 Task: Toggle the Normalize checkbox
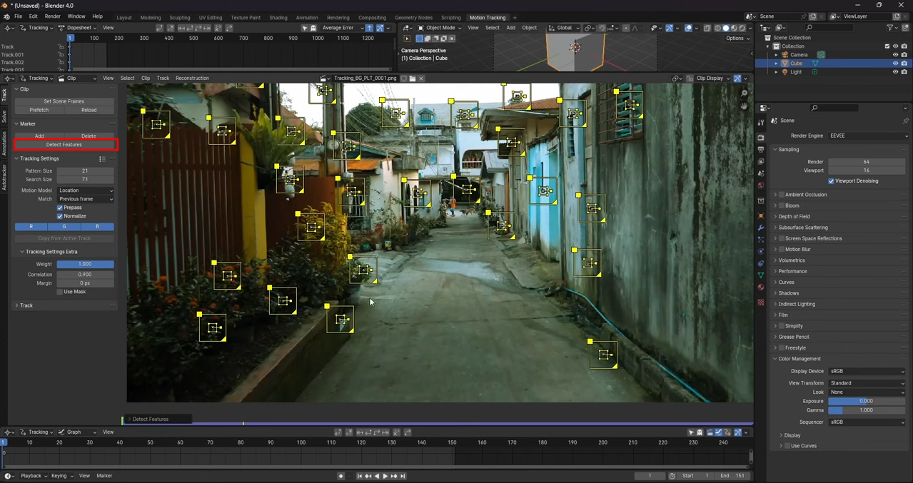60,216
